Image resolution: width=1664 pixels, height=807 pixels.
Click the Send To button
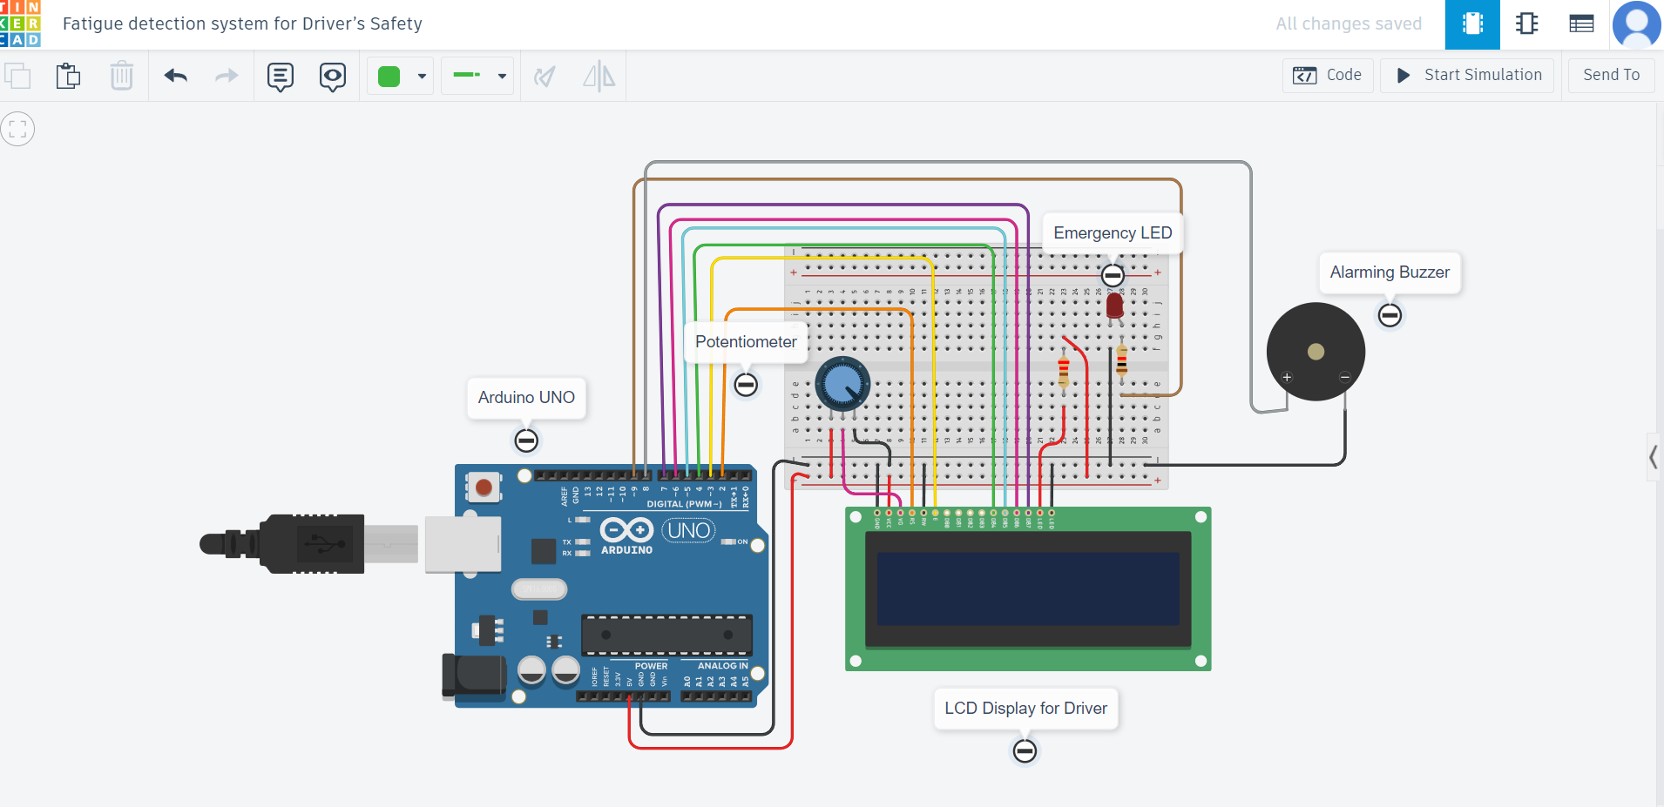coord(1610,75)
